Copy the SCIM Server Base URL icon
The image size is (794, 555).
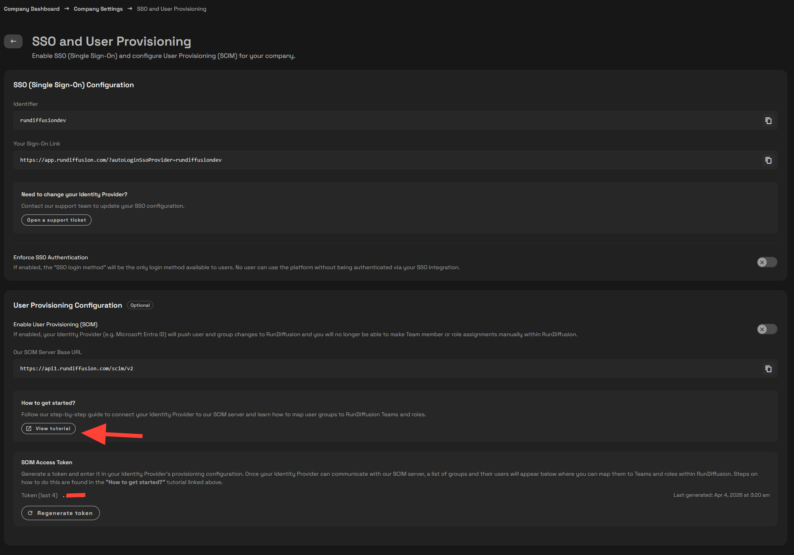pyautogui.click(x=768, y=369)
